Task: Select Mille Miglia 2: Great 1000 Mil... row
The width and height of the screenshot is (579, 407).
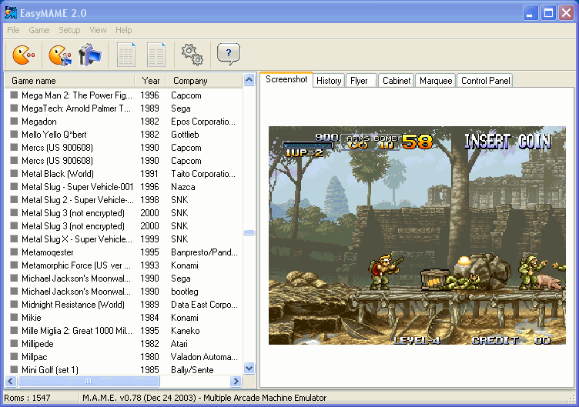Action: 124,330
